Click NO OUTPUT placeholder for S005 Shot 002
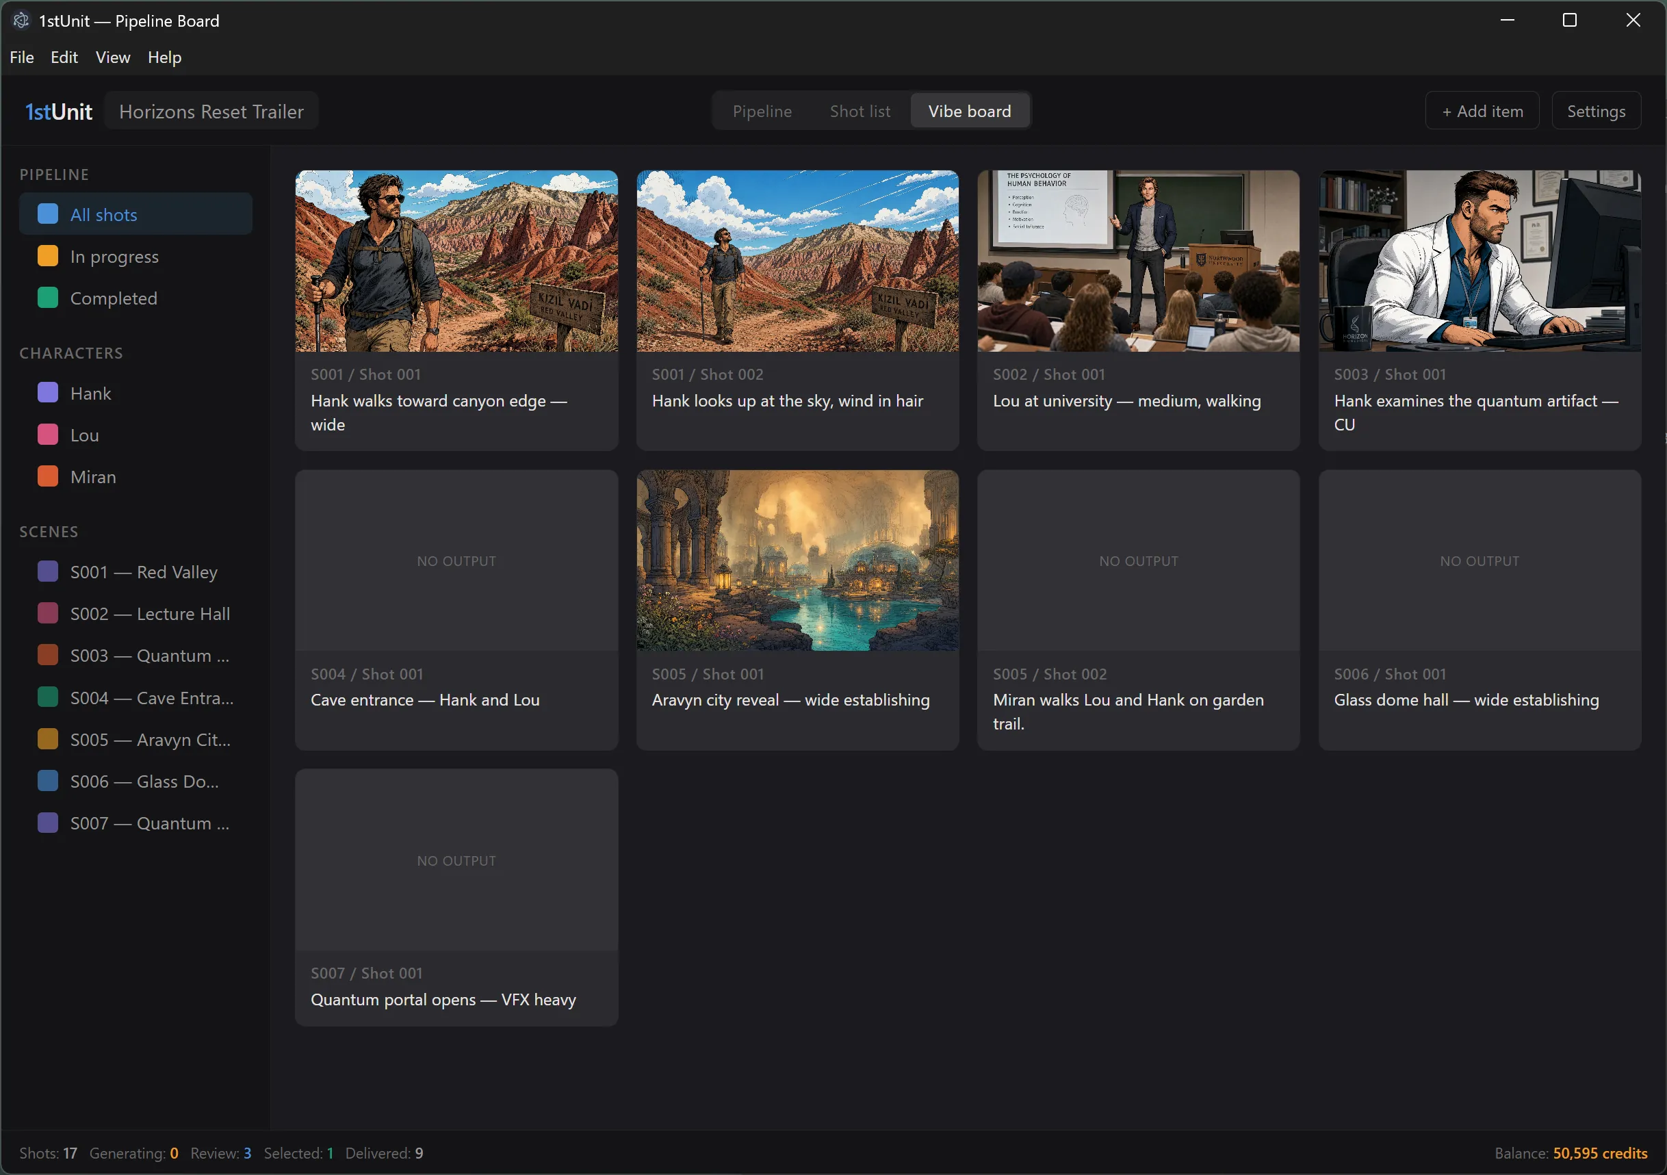1667x1175 pixels. tap(1138, 560)
